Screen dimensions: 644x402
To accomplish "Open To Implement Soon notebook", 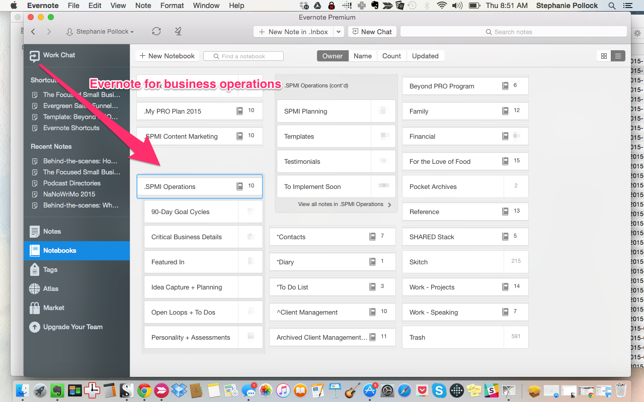I will [336, 186].
